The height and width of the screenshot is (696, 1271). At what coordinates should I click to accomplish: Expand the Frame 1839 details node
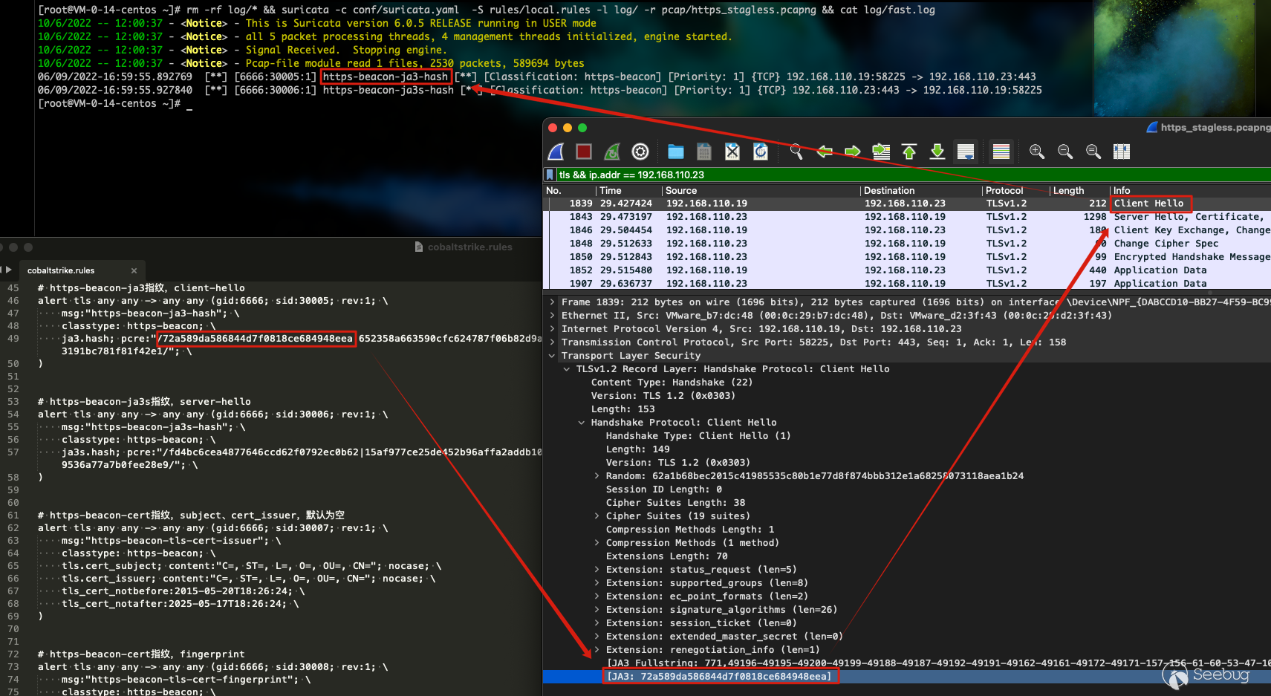pyautogui.click(x=552, y=302)
